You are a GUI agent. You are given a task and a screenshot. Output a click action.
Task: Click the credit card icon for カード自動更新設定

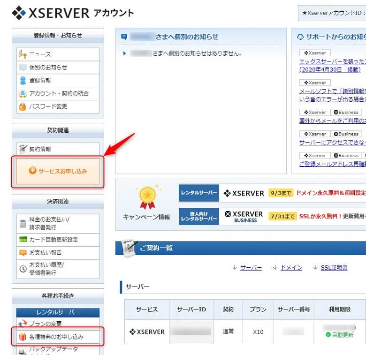[x=23, y=239]
